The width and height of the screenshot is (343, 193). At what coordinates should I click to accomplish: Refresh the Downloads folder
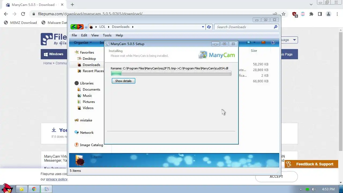tap(209, 27)
